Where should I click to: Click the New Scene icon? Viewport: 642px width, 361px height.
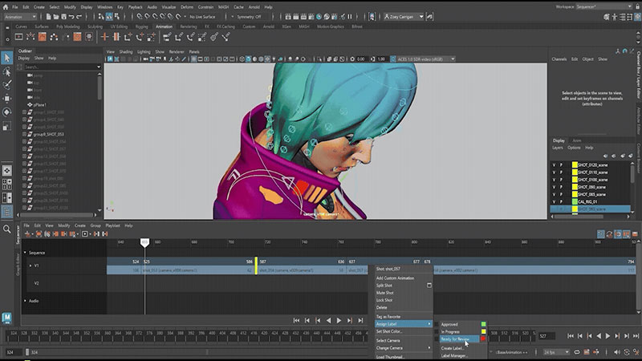[48, 17]
